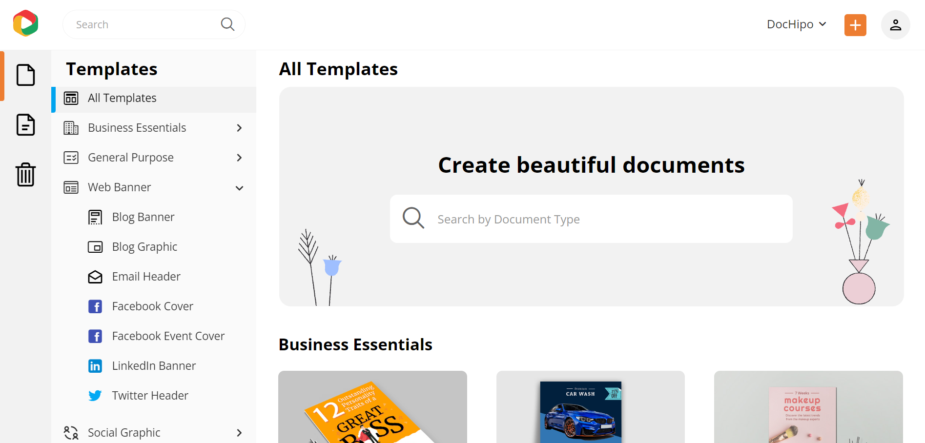This screenshot has height=443, width=925.
Task: Click the orange plus button to create a document
Action: [x=855, y=24]
